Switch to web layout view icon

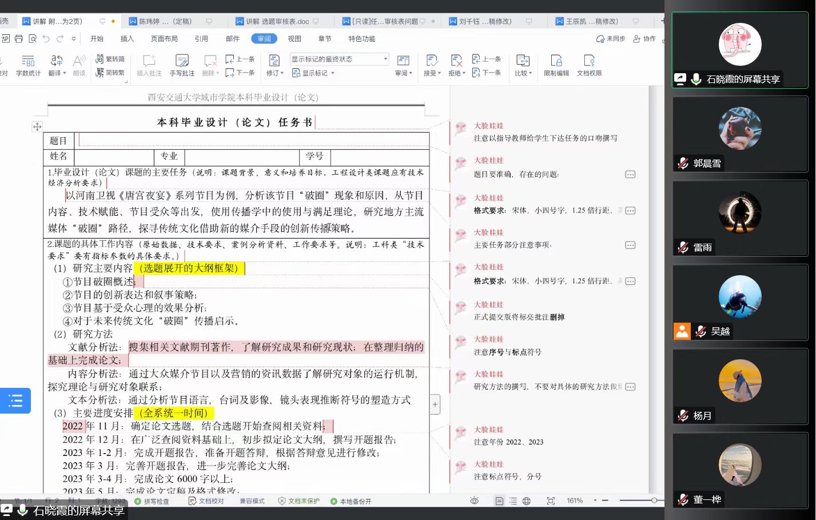pos(527,501)
